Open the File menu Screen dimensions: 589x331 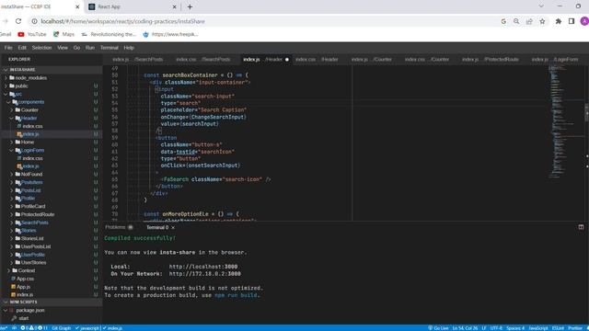pyautogui.click(x=8, y=48)
